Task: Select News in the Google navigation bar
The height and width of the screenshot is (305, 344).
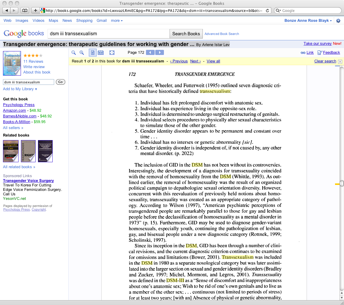Action: click(x=67, y=20)
